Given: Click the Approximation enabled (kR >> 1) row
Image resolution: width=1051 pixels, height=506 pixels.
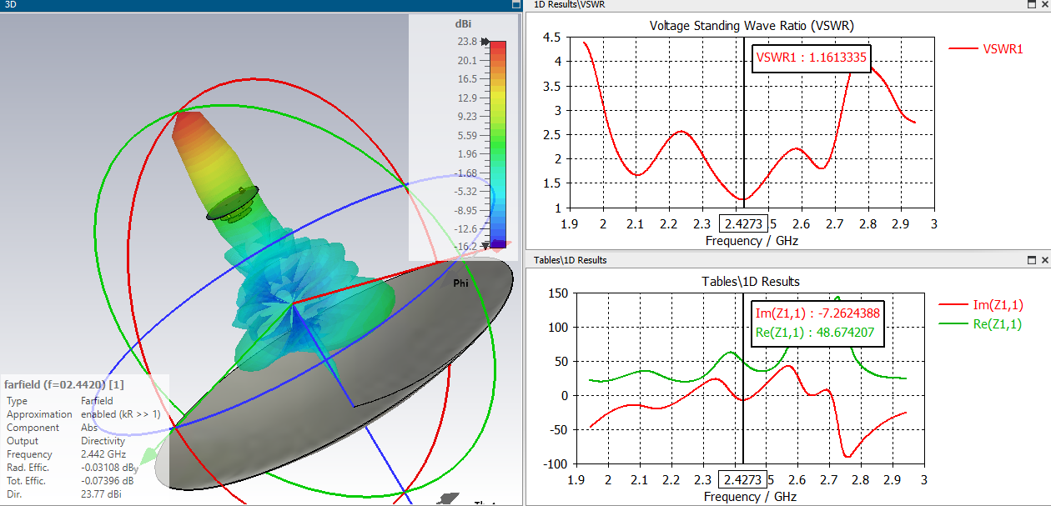Looking at the screenshot, I should click(83, 414).
